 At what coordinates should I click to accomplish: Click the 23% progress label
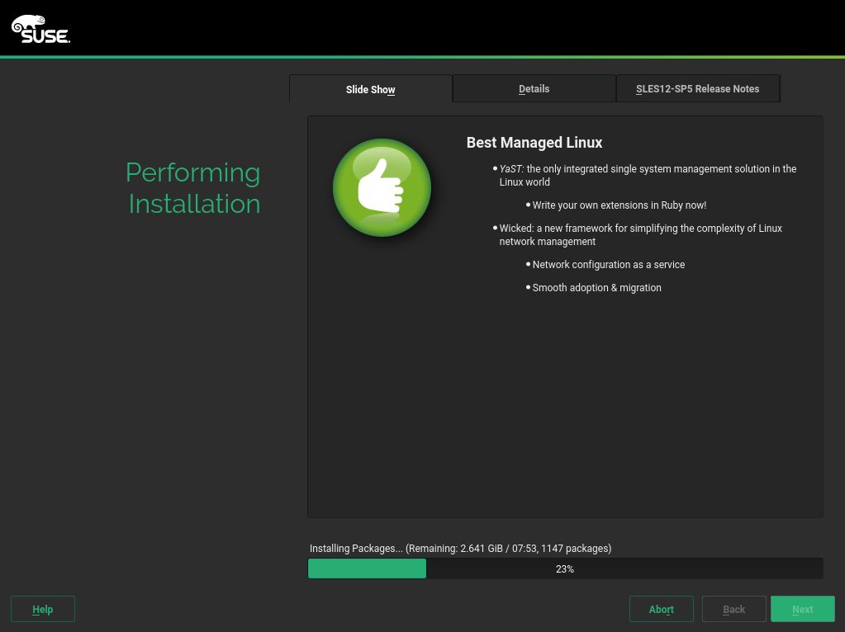[x=564, y=568]
